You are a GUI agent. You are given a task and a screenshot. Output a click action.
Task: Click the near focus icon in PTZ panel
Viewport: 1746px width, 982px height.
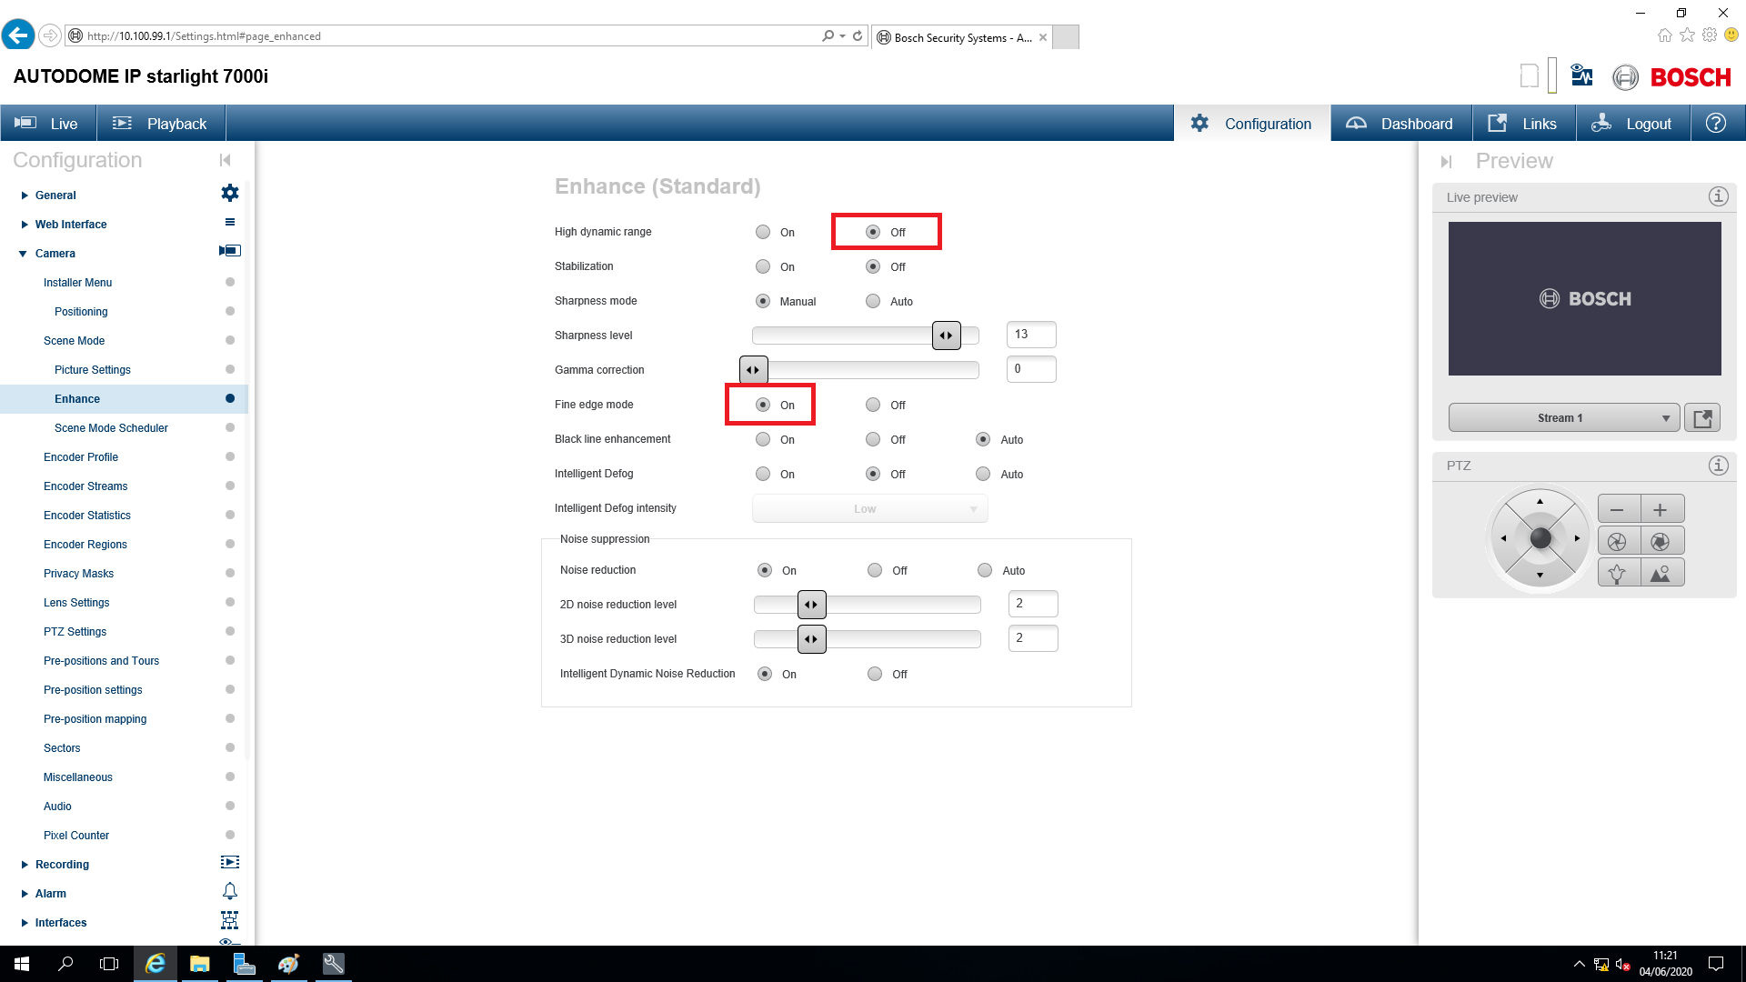coord(1617,572)
